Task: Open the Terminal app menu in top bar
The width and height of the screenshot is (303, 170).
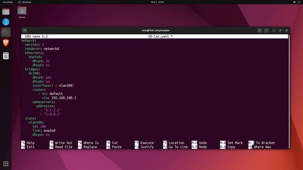Action: coord(25,2)
